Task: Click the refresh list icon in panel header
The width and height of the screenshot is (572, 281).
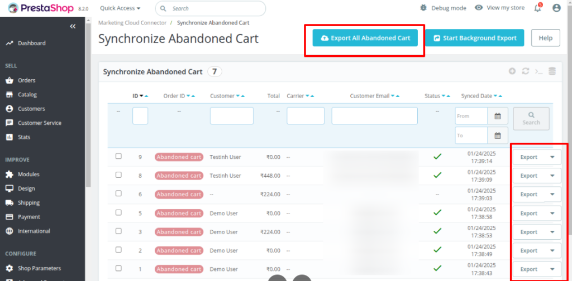Action: click(525, 71)
